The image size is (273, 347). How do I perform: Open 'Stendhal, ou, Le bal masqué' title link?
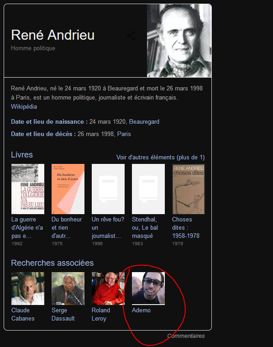click(145, 228)
